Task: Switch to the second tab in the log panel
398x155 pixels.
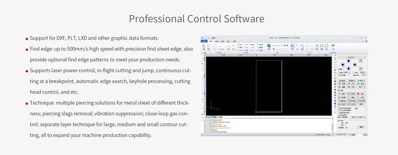Action: tap(214, 117)
